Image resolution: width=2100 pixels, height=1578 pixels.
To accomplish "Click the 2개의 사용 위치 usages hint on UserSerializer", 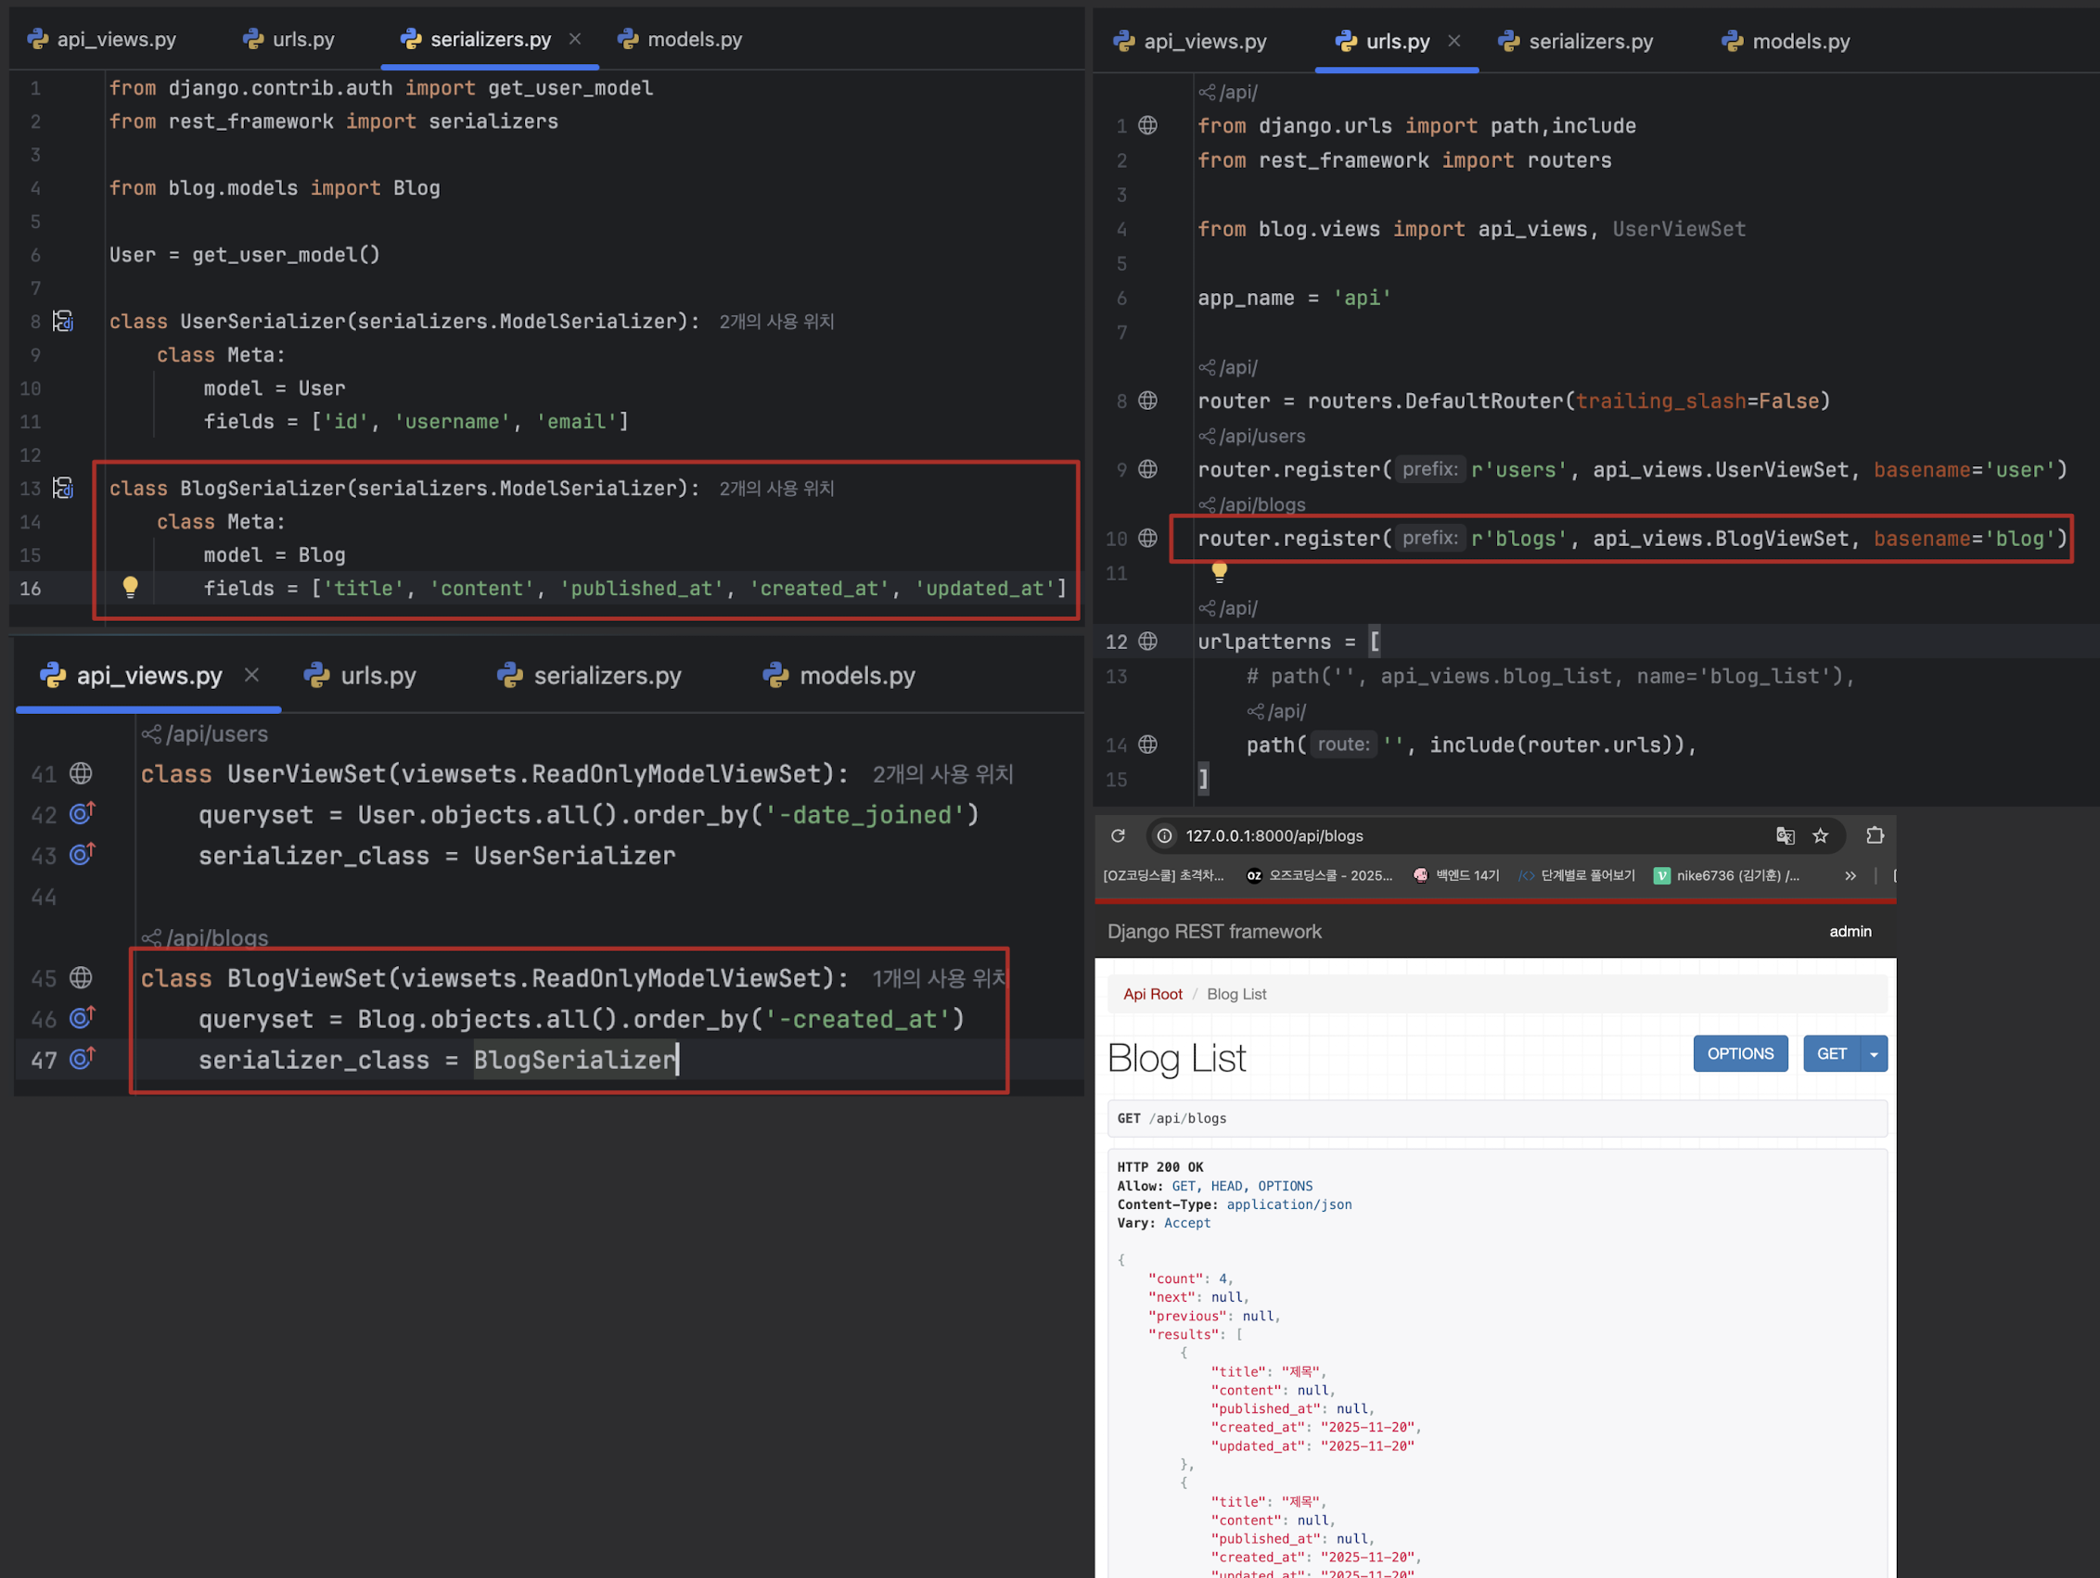I will (x=775, y=322).
